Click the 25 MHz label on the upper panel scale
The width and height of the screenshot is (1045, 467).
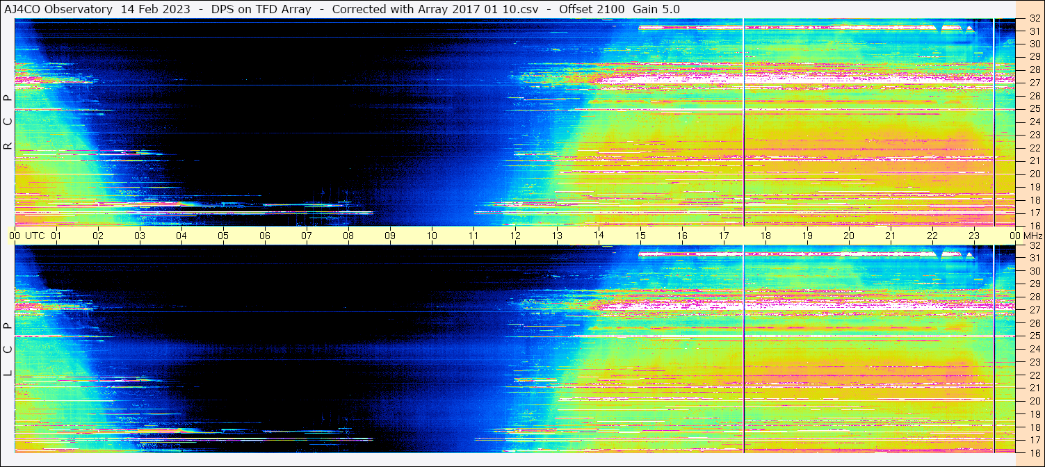coord(1034,109)
